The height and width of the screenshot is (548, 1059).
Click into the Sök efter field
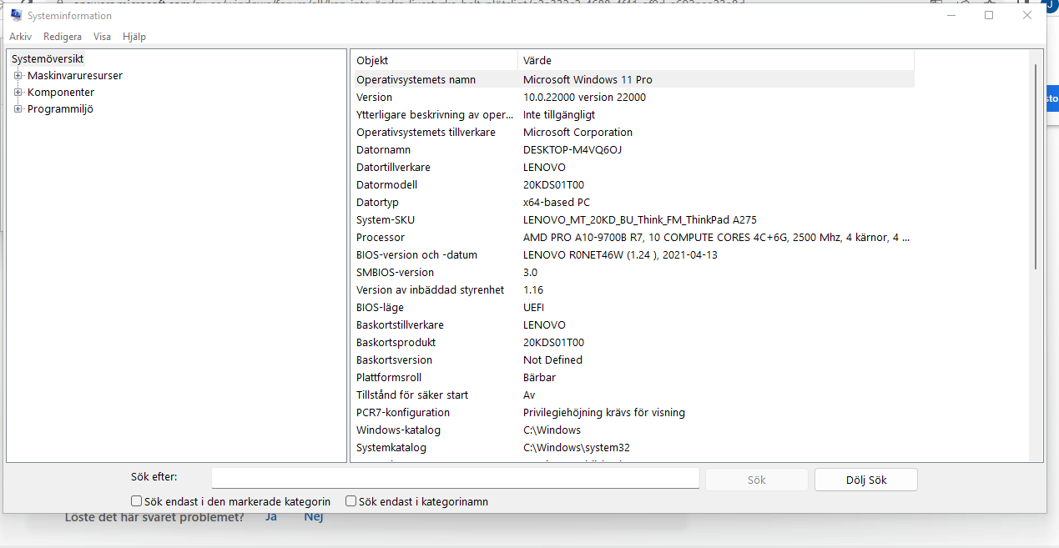[x=456, y=478]
